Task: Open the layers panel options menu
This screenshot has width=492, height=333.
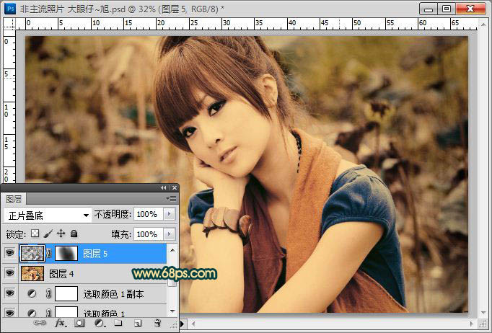Action: point(171,198)
